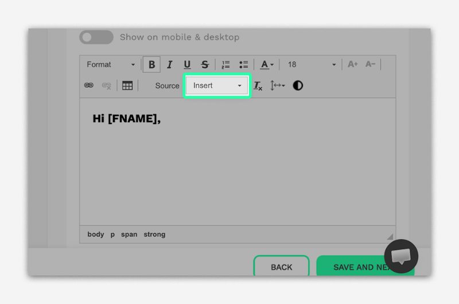The width and height of the screenshot is (459, 304).
Task: Open the live chat bubble
Action: tap(401, 256)
